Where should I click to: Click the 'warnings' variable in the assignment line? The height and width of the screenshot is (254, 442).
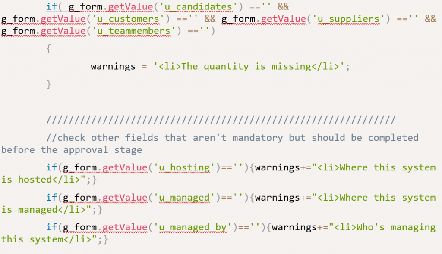113,67
